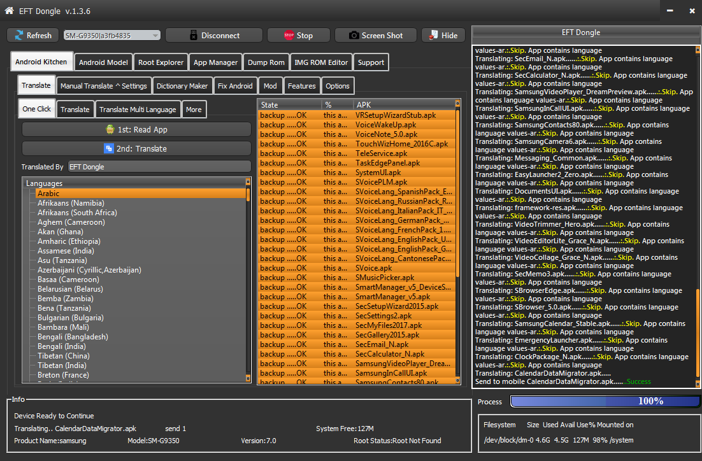Select Afrikaans (South Africa) language
This screenshot has width=702, height=461.
click(77, 213)
